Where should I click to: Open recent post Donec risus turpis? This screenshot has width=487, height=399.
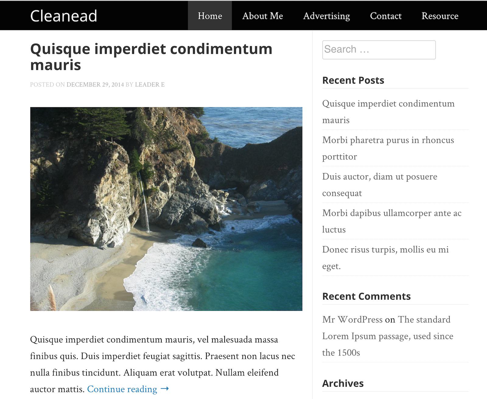tap(385, 250)
